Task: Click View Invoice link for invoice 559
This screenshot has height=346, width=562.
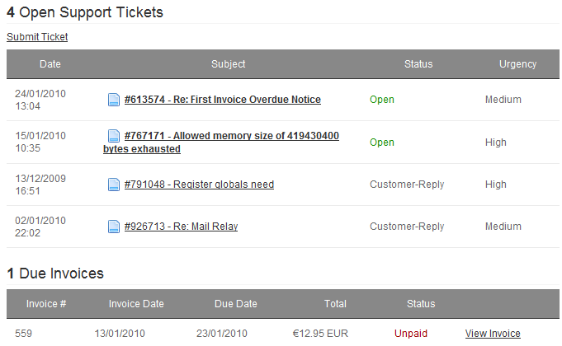Action: (493, 334)
